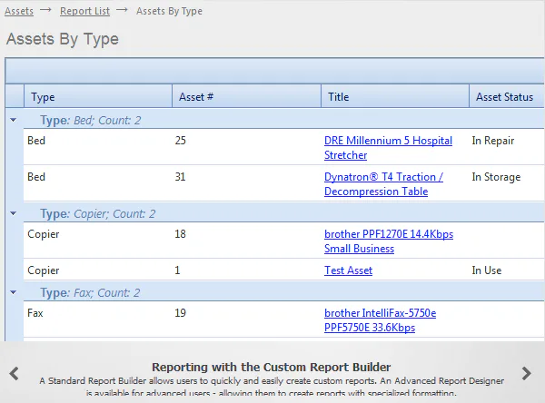Go to previous carousel slide

(x=14, y=374)
